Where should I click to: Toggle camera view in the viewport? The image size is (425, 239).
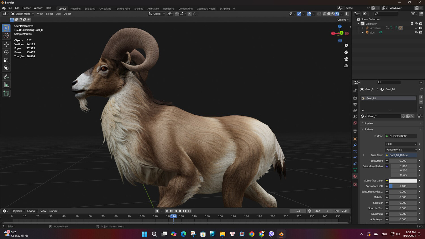click(346, 59)
